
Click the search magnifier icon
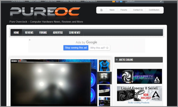coord(161,1)
